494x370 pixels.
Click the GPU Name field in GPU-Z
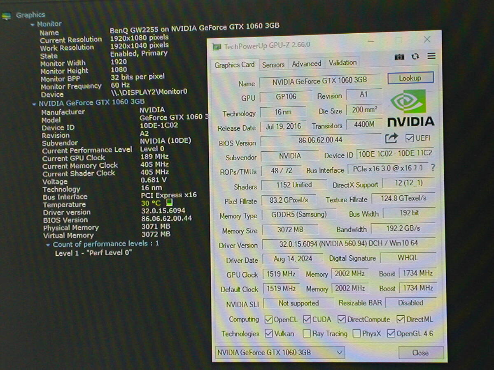(320, 81)
